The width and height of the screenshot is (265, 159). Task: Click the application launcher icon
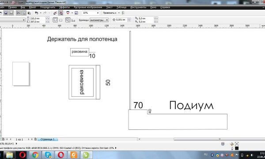(x=68, y=13)
